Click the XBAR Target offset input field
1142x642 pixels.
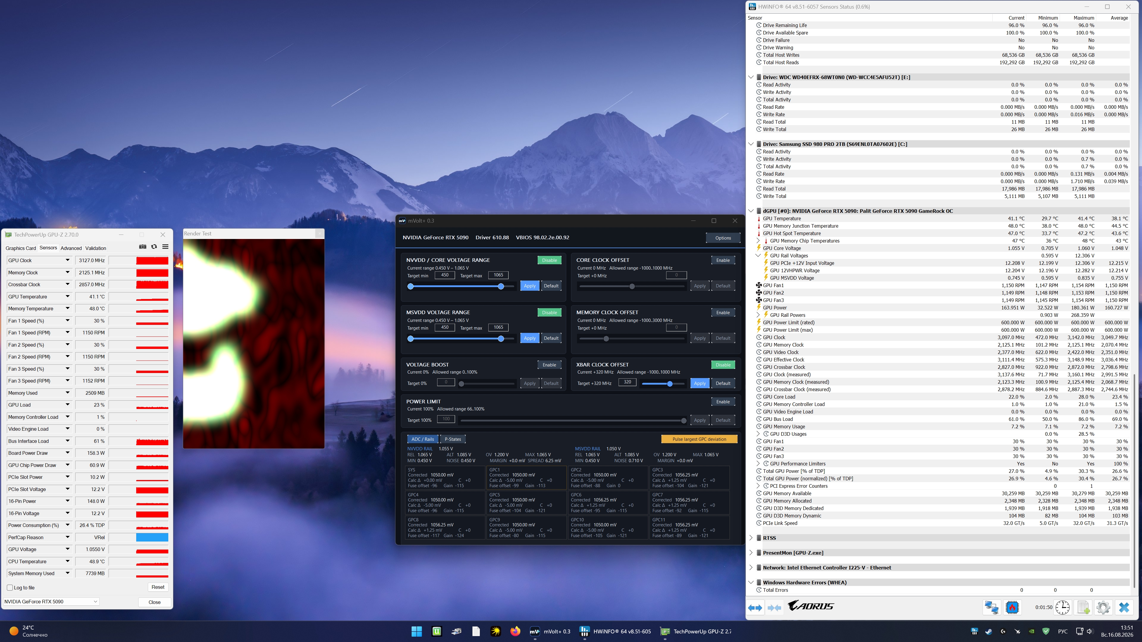click(x=627, y=382)
